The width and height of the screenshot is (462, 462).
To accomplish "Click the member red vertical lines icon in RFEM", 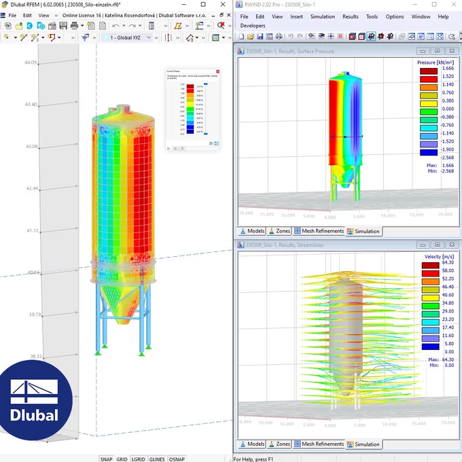I will (168, 38).
